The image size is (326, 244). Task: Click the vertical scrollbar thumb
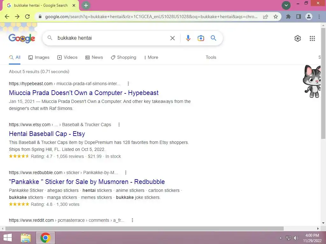tap(323, 83)
